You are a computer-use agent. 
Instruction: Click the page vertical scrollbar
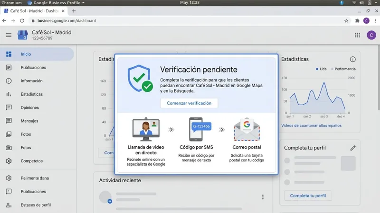[379, 77]
